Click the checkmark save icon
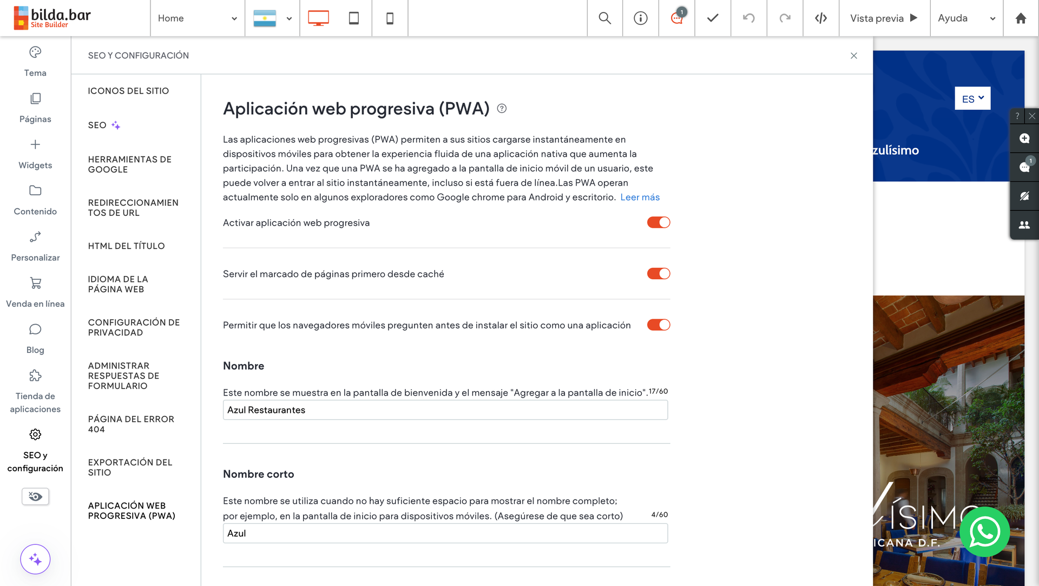Image resolution: width=1039 pixels, height=586 pixels. pyautogui.click(x=713, y=18)
